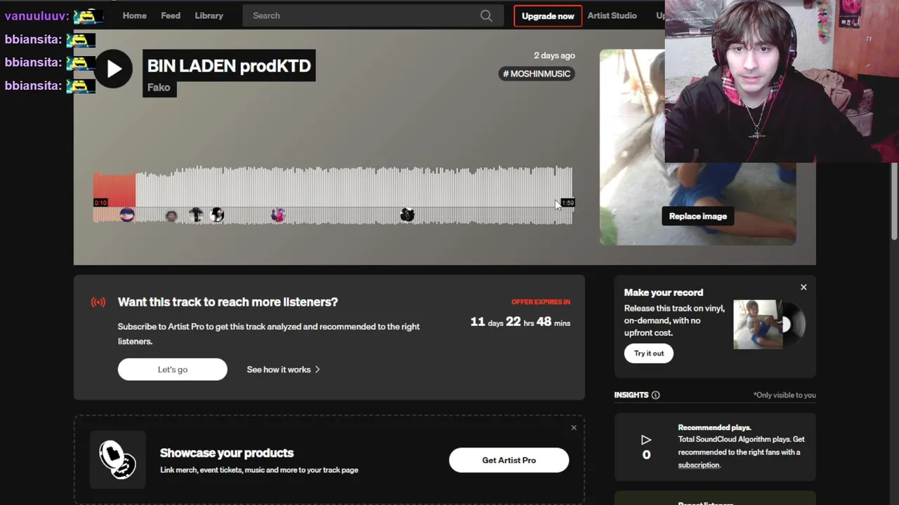This screenshot has width=899, height=505.
Task: Click the BIN LADEN prodKTD title
Action: pyautogui.click(x=229, y=65)
